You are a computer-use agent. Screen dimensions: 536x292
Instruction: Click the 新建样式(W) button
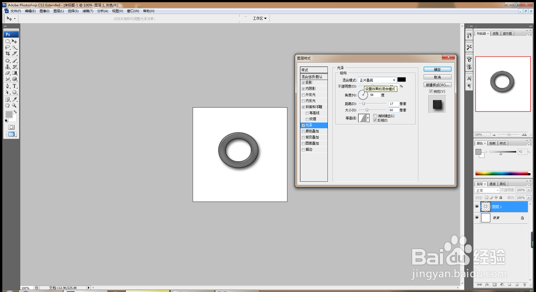[x=437, y=85]
